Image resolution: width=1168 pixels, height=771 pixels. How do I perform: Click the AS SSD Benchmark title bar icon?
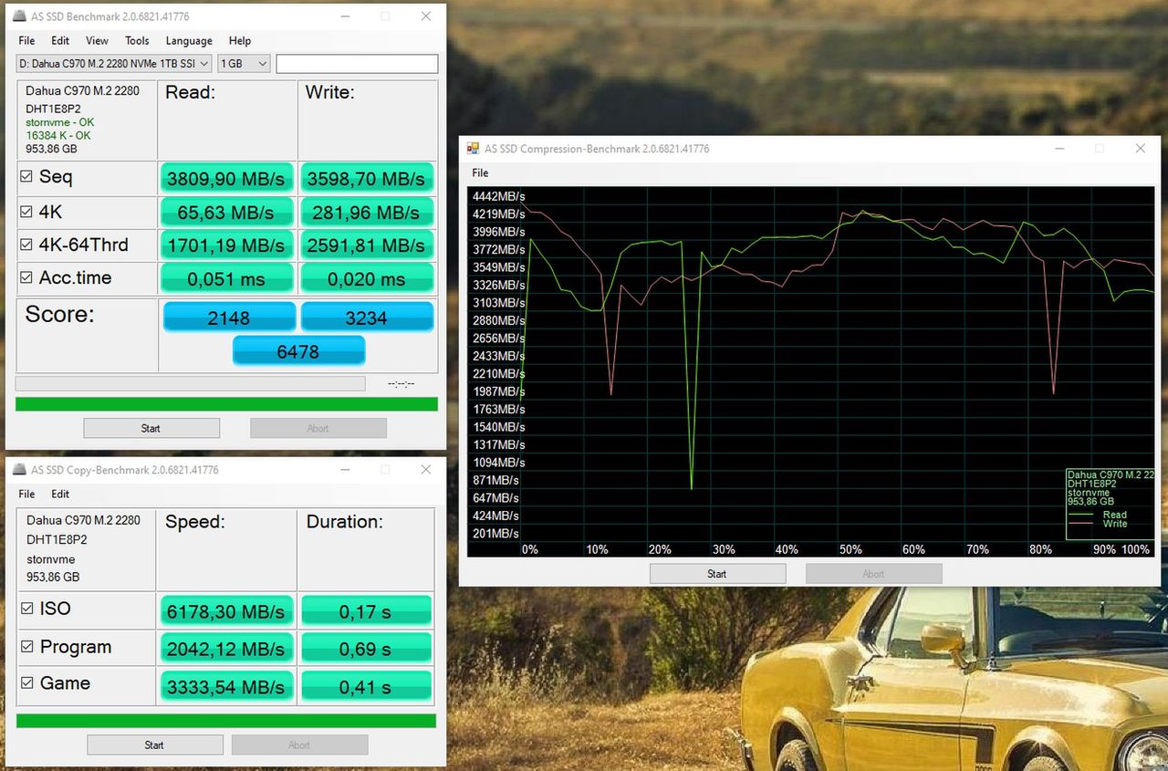pyautogui.click(x=20, y=16)
